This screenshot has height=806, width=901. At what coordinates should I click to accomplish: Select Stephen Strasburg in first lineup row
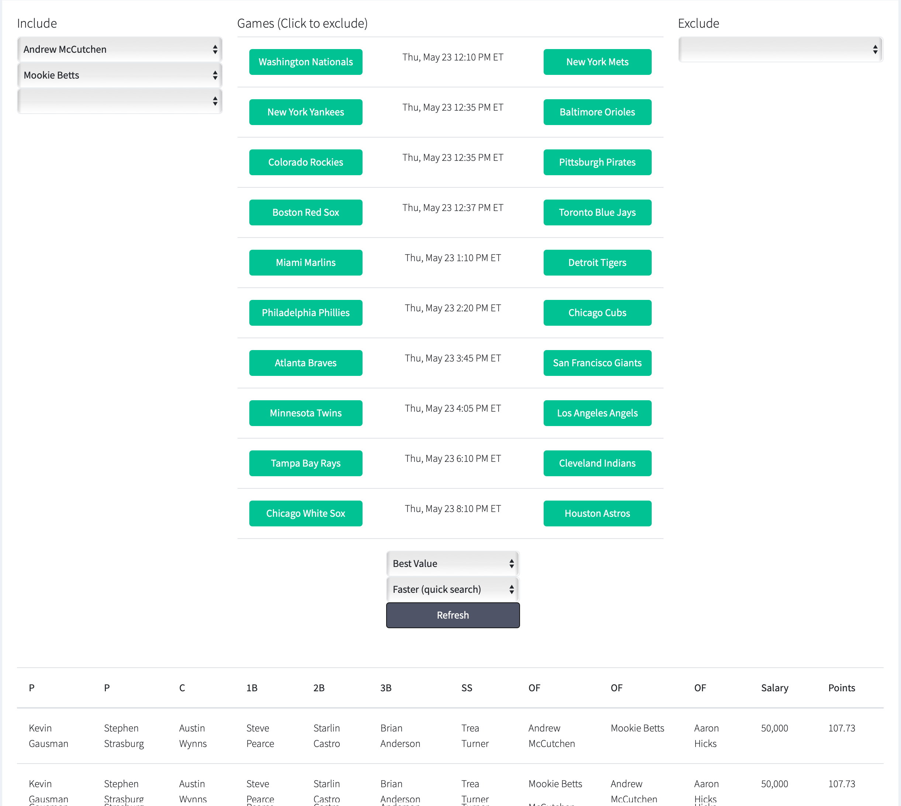point(124,736)
